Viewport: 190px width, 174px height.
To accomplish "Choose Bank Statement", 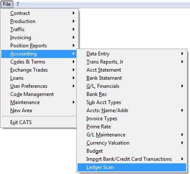I will point(132,78).
